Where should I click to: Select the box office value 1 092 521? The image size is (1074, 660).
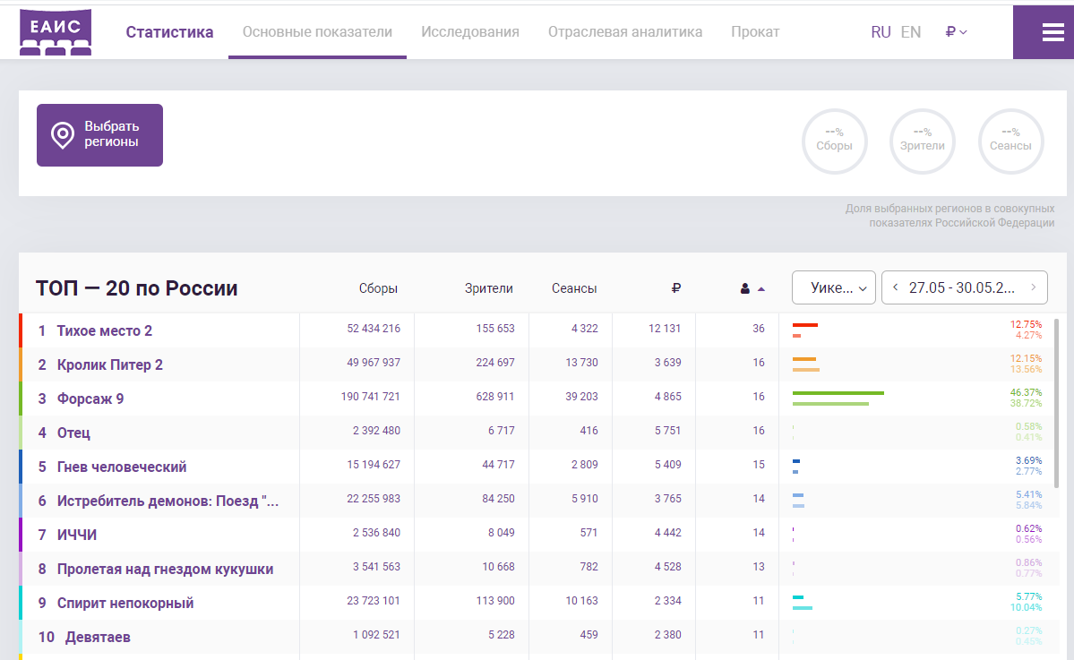pos(376,635)
